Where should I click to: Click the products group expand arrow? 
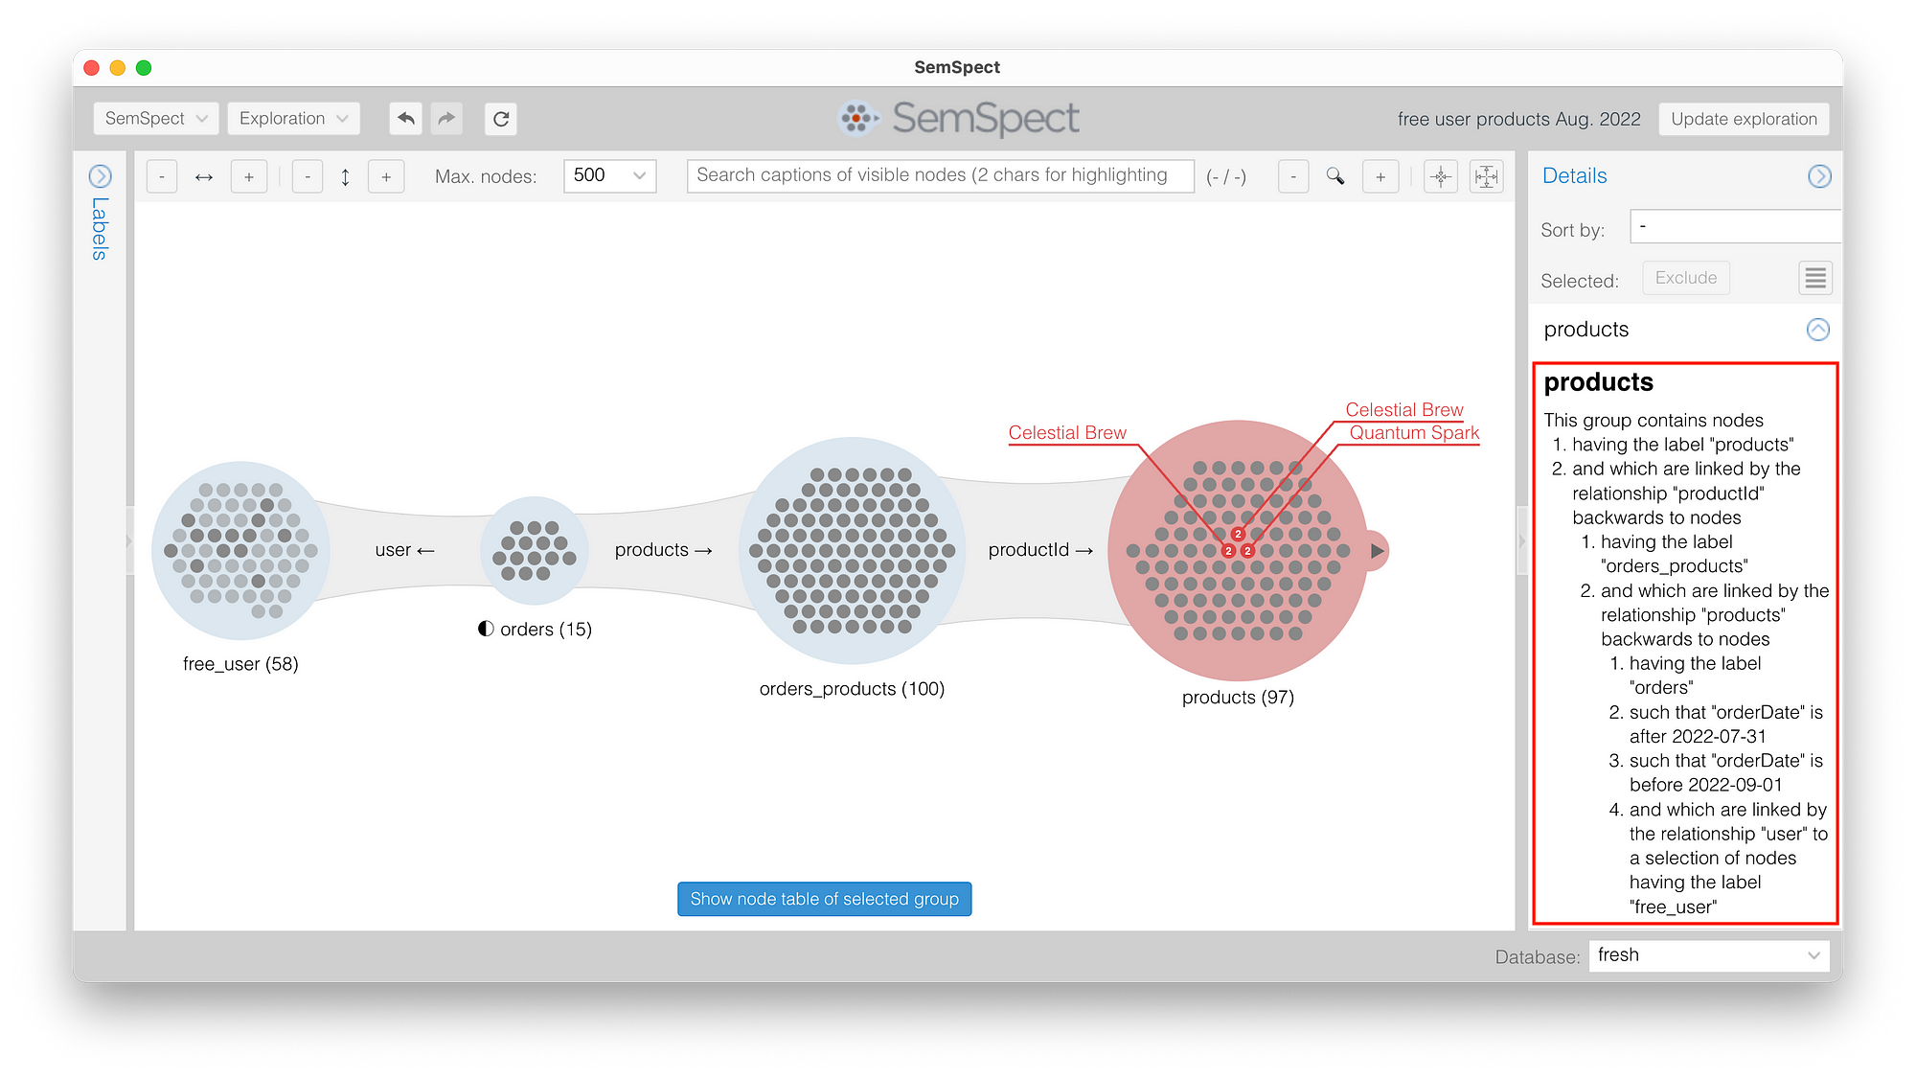(x=1377, y=551)
